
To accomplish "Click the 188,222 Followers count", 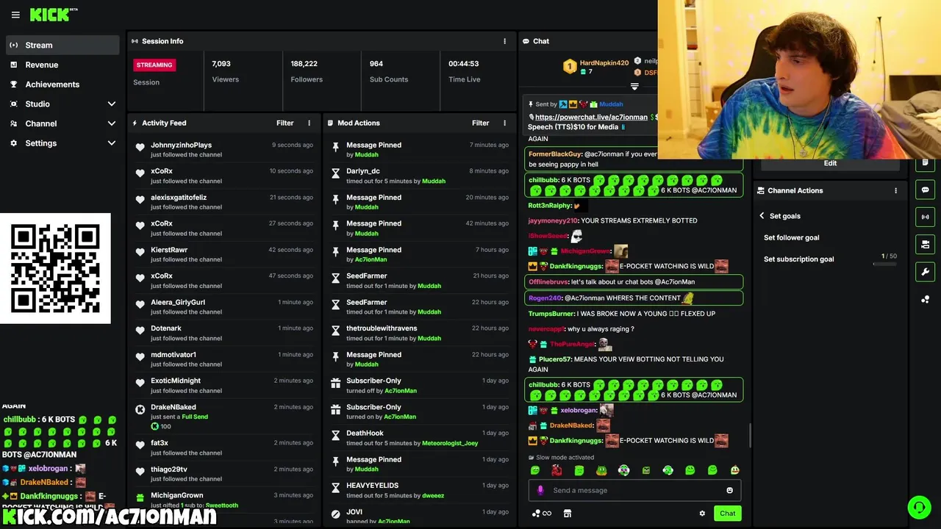I will point(304,64).
